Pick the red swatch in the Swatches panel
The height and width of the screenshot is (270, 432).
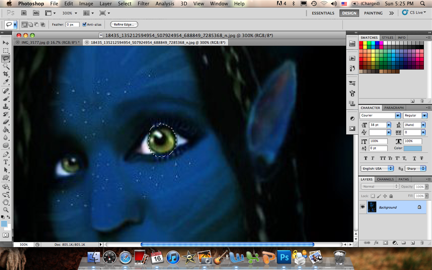pos(361,43)
